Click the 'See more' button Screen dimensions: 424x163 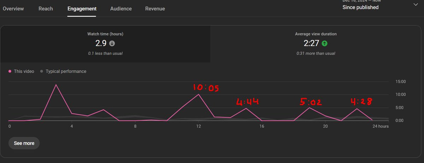pos(24,143)
